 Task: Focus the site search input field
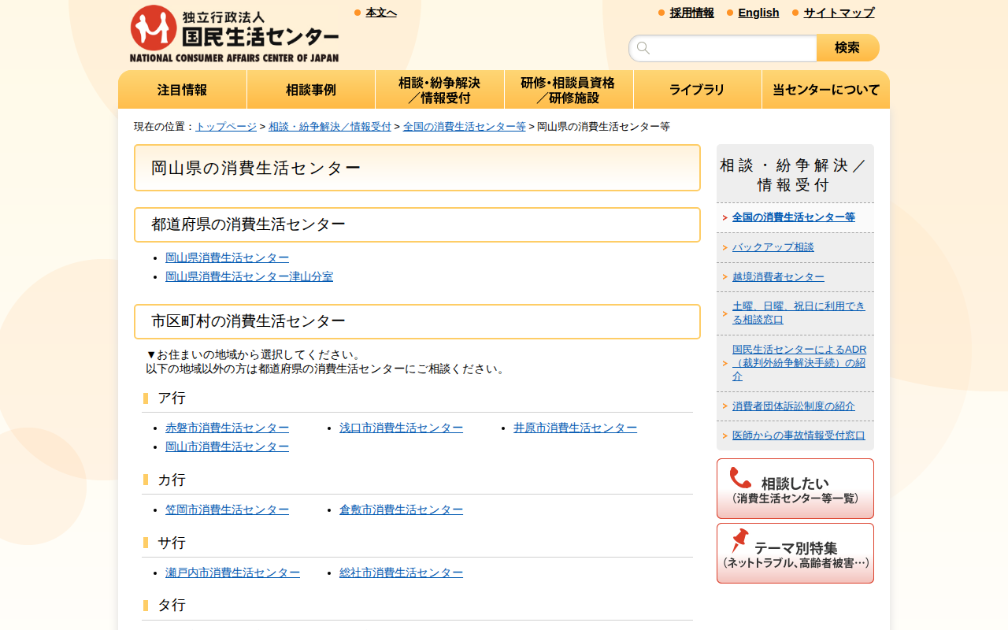[x=723, y=48]
